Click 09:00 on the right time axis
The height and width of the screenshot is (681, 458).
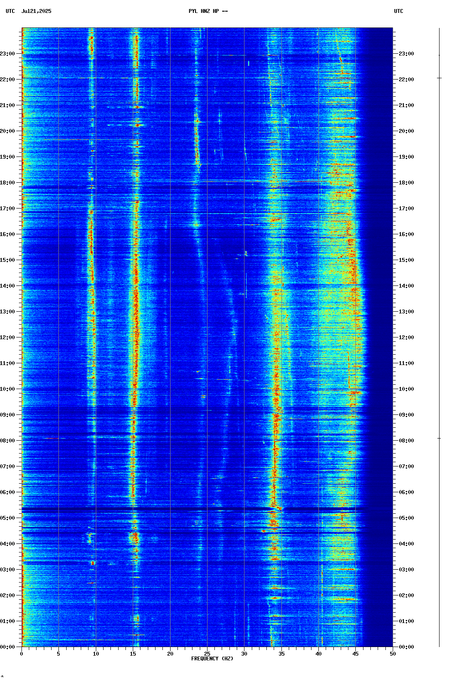click(x=406, y=415)
